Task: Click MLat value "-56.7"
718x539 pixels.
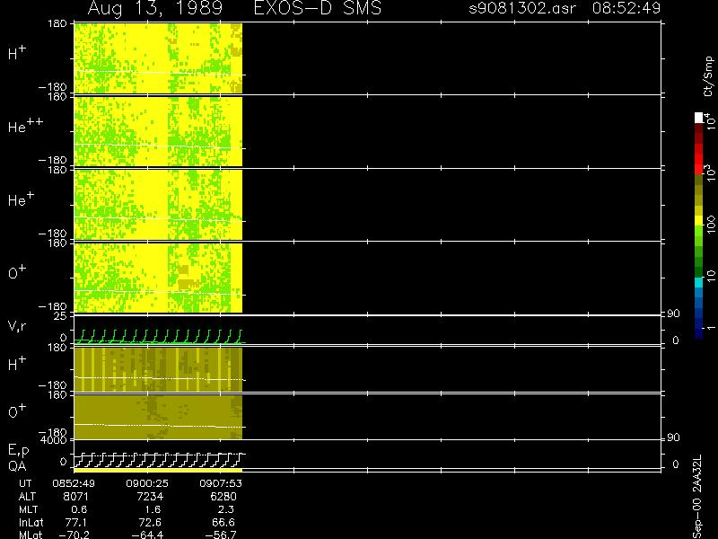Action: (x=221, y=535)
